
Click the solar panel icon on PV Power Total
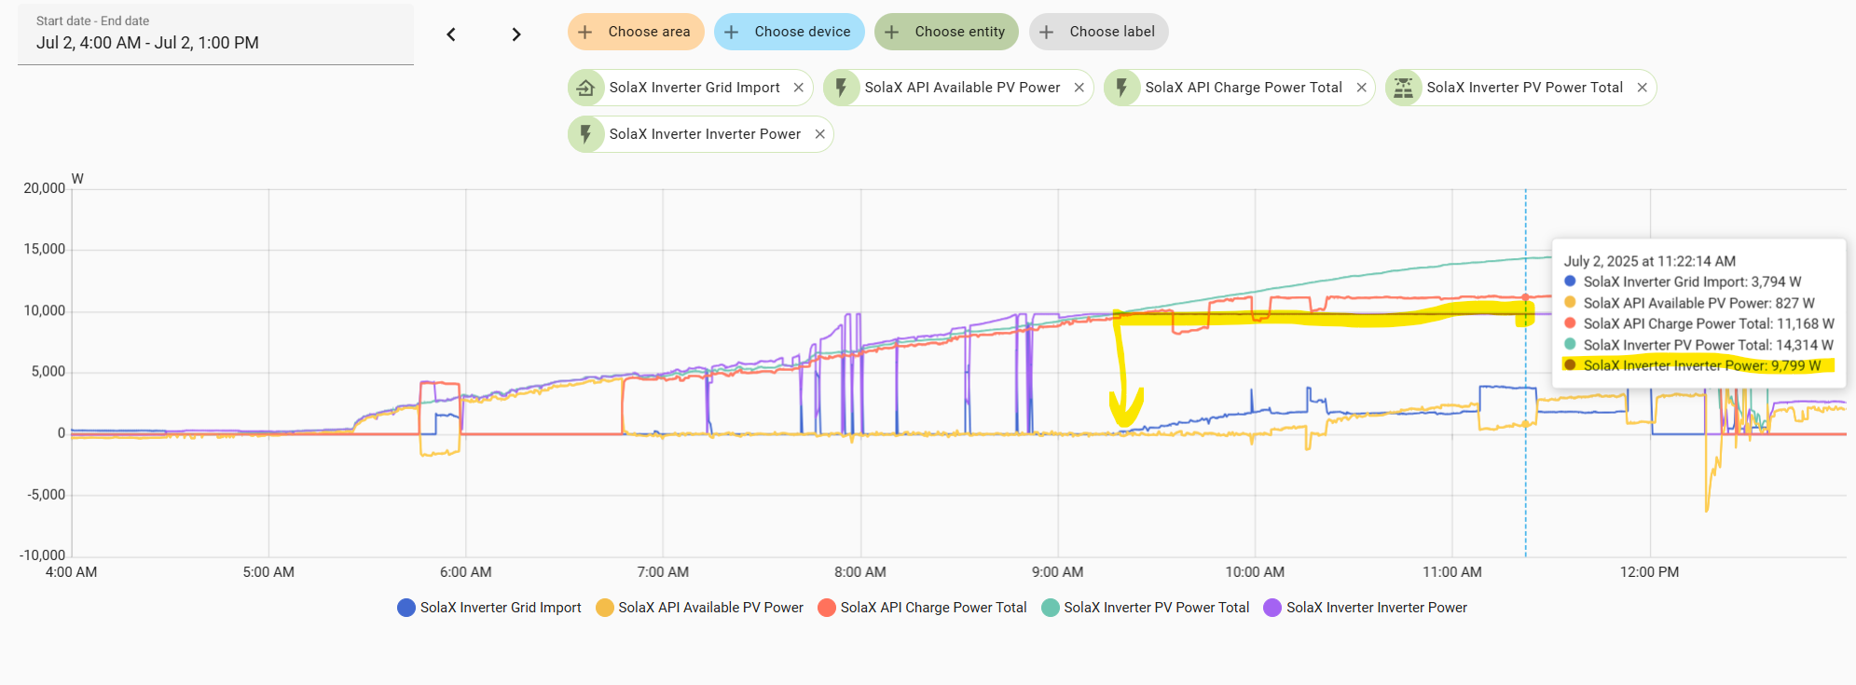[x=1403, y=88]
